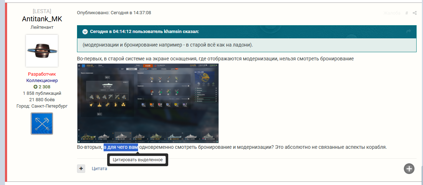
Task: Click the green reputation plus icon
Action: [35, 87]
